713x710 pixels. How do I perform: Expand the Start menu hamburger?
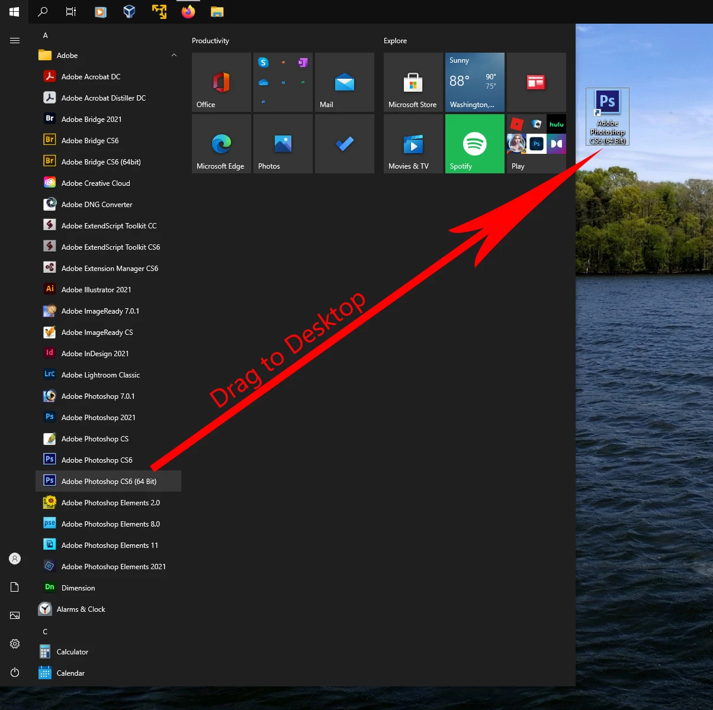[x=15, y=41]
